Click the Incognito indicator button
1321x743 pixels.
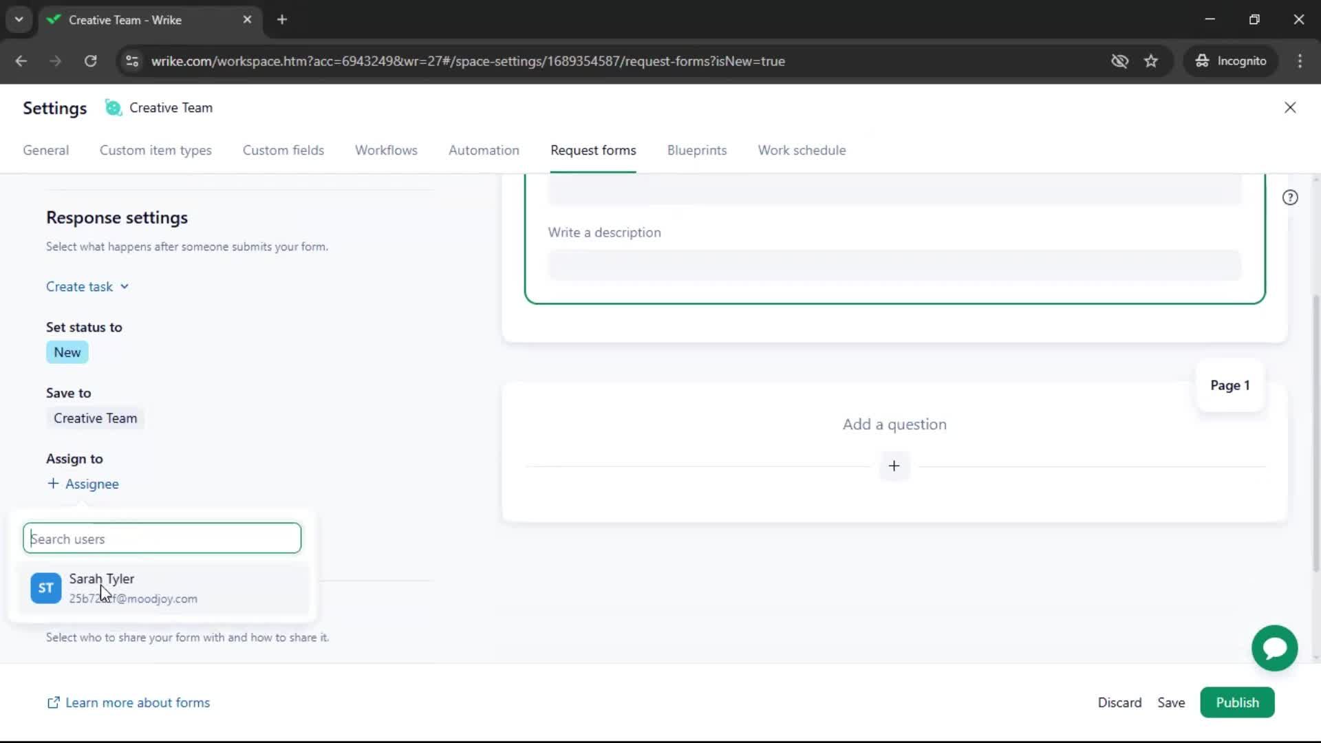1230,61
